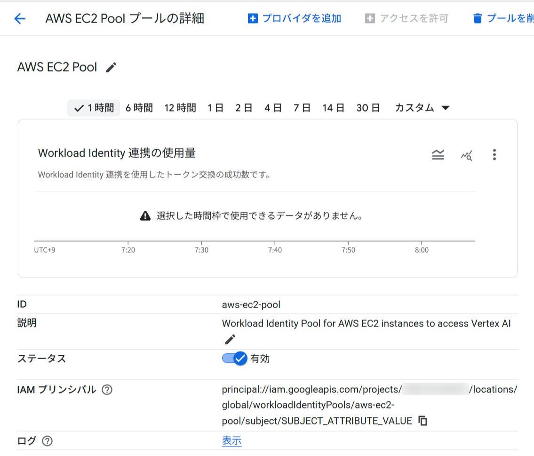The image size is (534, 456).
Task: Open the chart's three-dot overflow menu
Action: pyautogui.click(x=494, y=155)
